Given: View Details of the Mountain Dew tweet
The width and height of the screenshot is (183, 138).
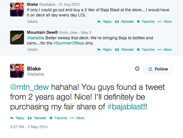Looking at the screenshot, I should pyautogui.click(x=32, y=50).
